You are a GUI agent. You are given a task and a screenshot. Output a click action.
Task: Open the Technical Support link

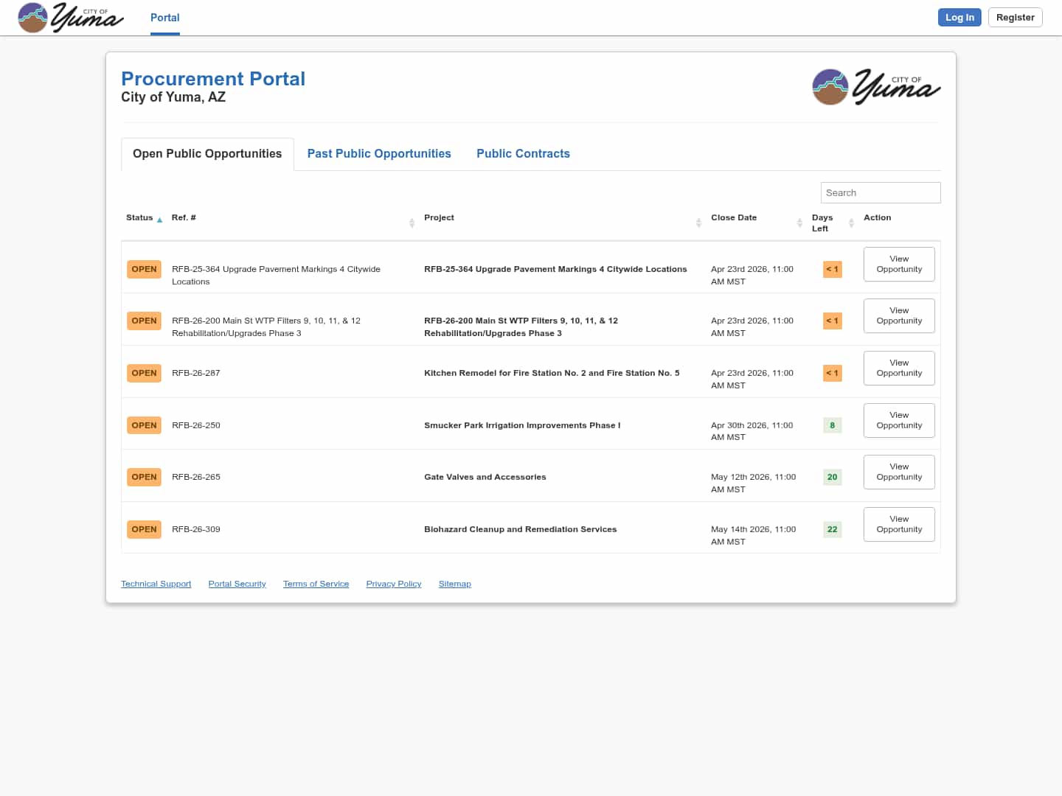(x=156, y=584)
